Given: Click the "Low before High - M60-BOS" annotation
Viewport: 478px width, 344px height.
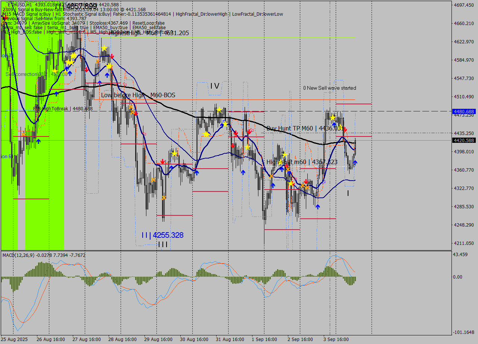Looking at the screenshot, I should point(139,95).
